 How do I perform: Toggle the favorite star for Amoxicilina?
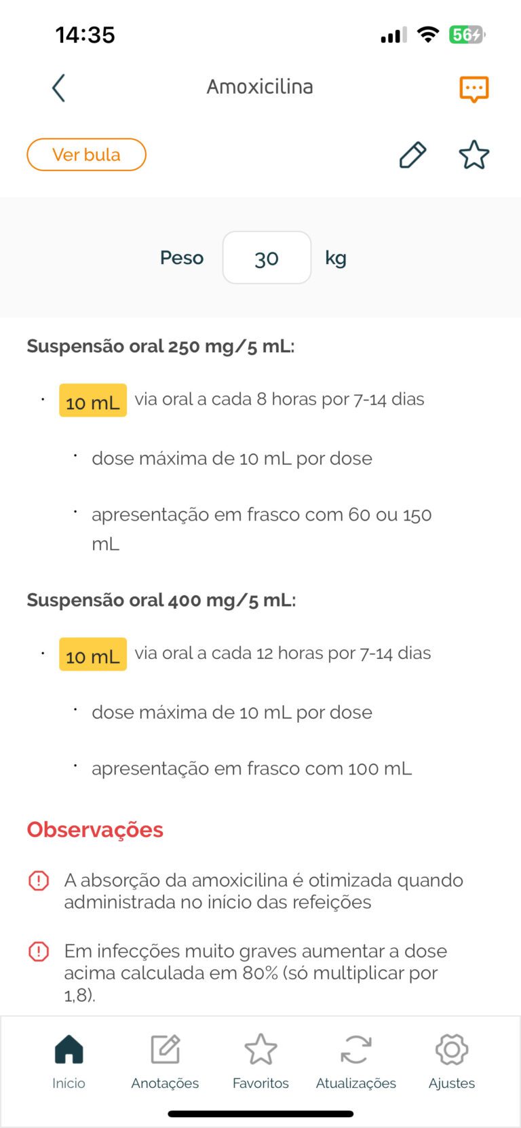coord(474,155)
